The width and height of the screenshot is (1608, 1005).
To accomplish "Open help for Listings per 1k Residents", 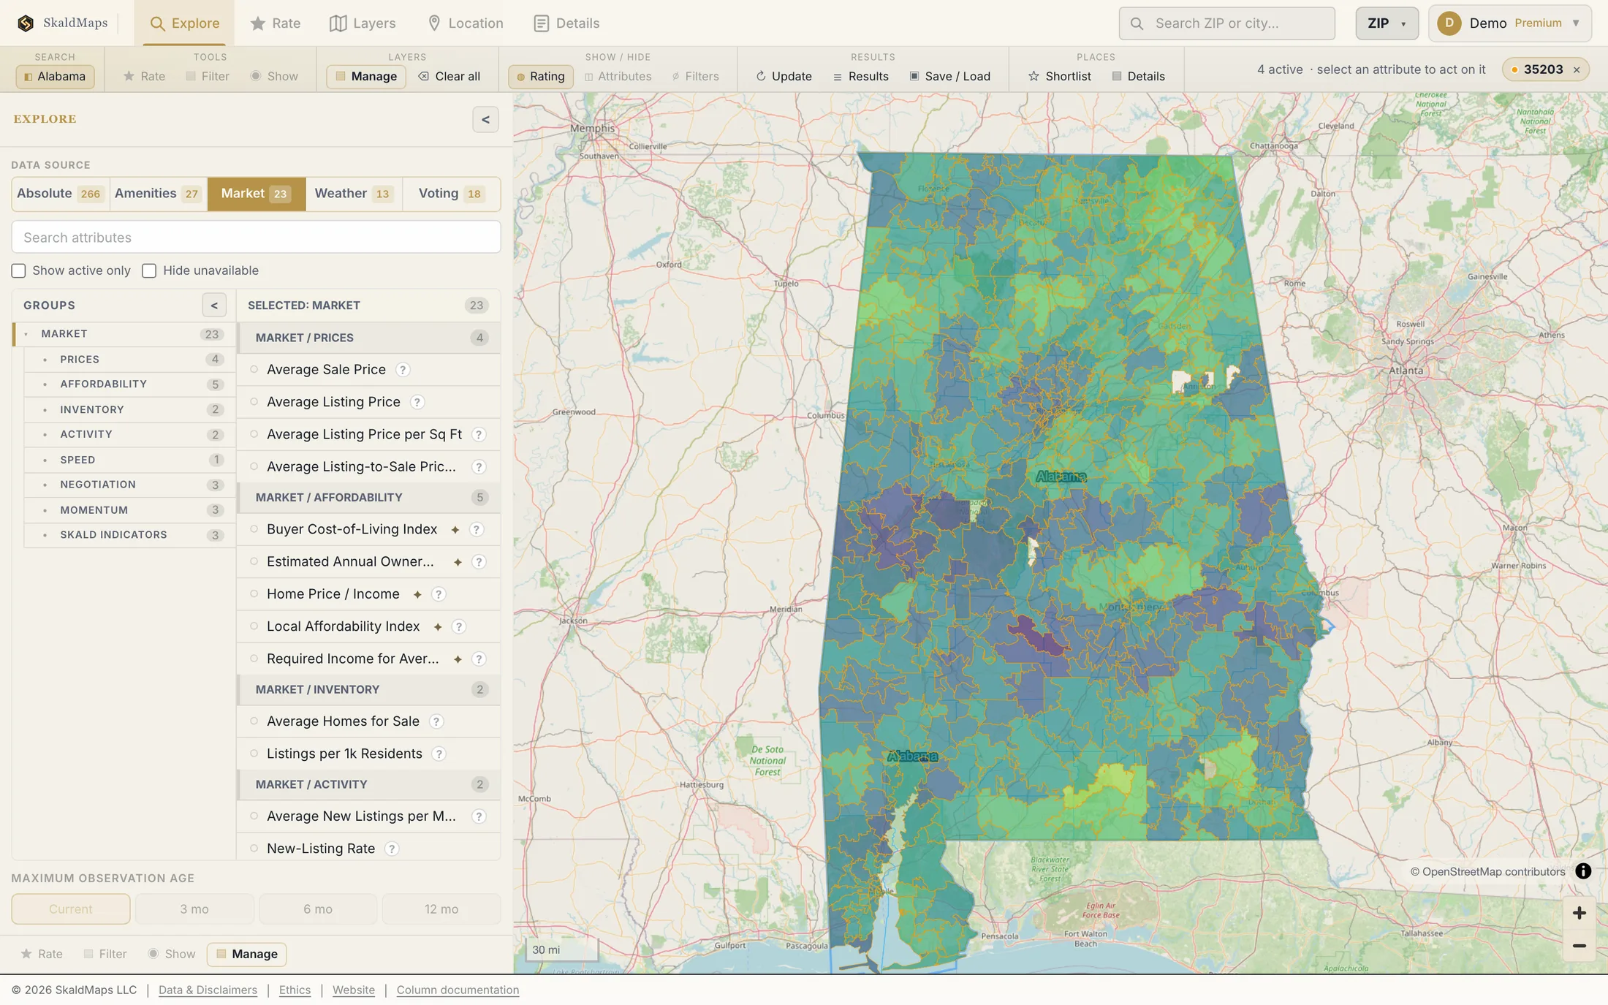I will pos(439,754).
